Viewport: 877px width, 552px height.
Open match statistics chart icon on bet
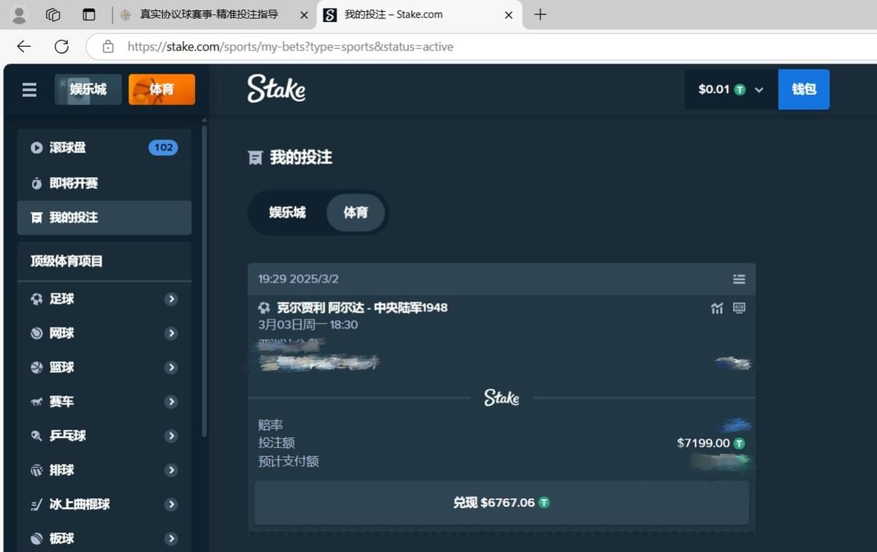(717, 309)
